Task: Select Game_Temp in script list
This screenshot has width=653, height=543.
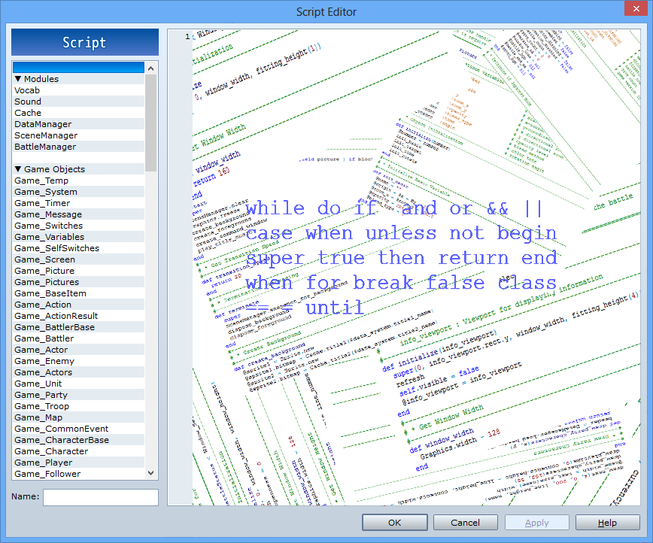Action: [x=79, y=180]
